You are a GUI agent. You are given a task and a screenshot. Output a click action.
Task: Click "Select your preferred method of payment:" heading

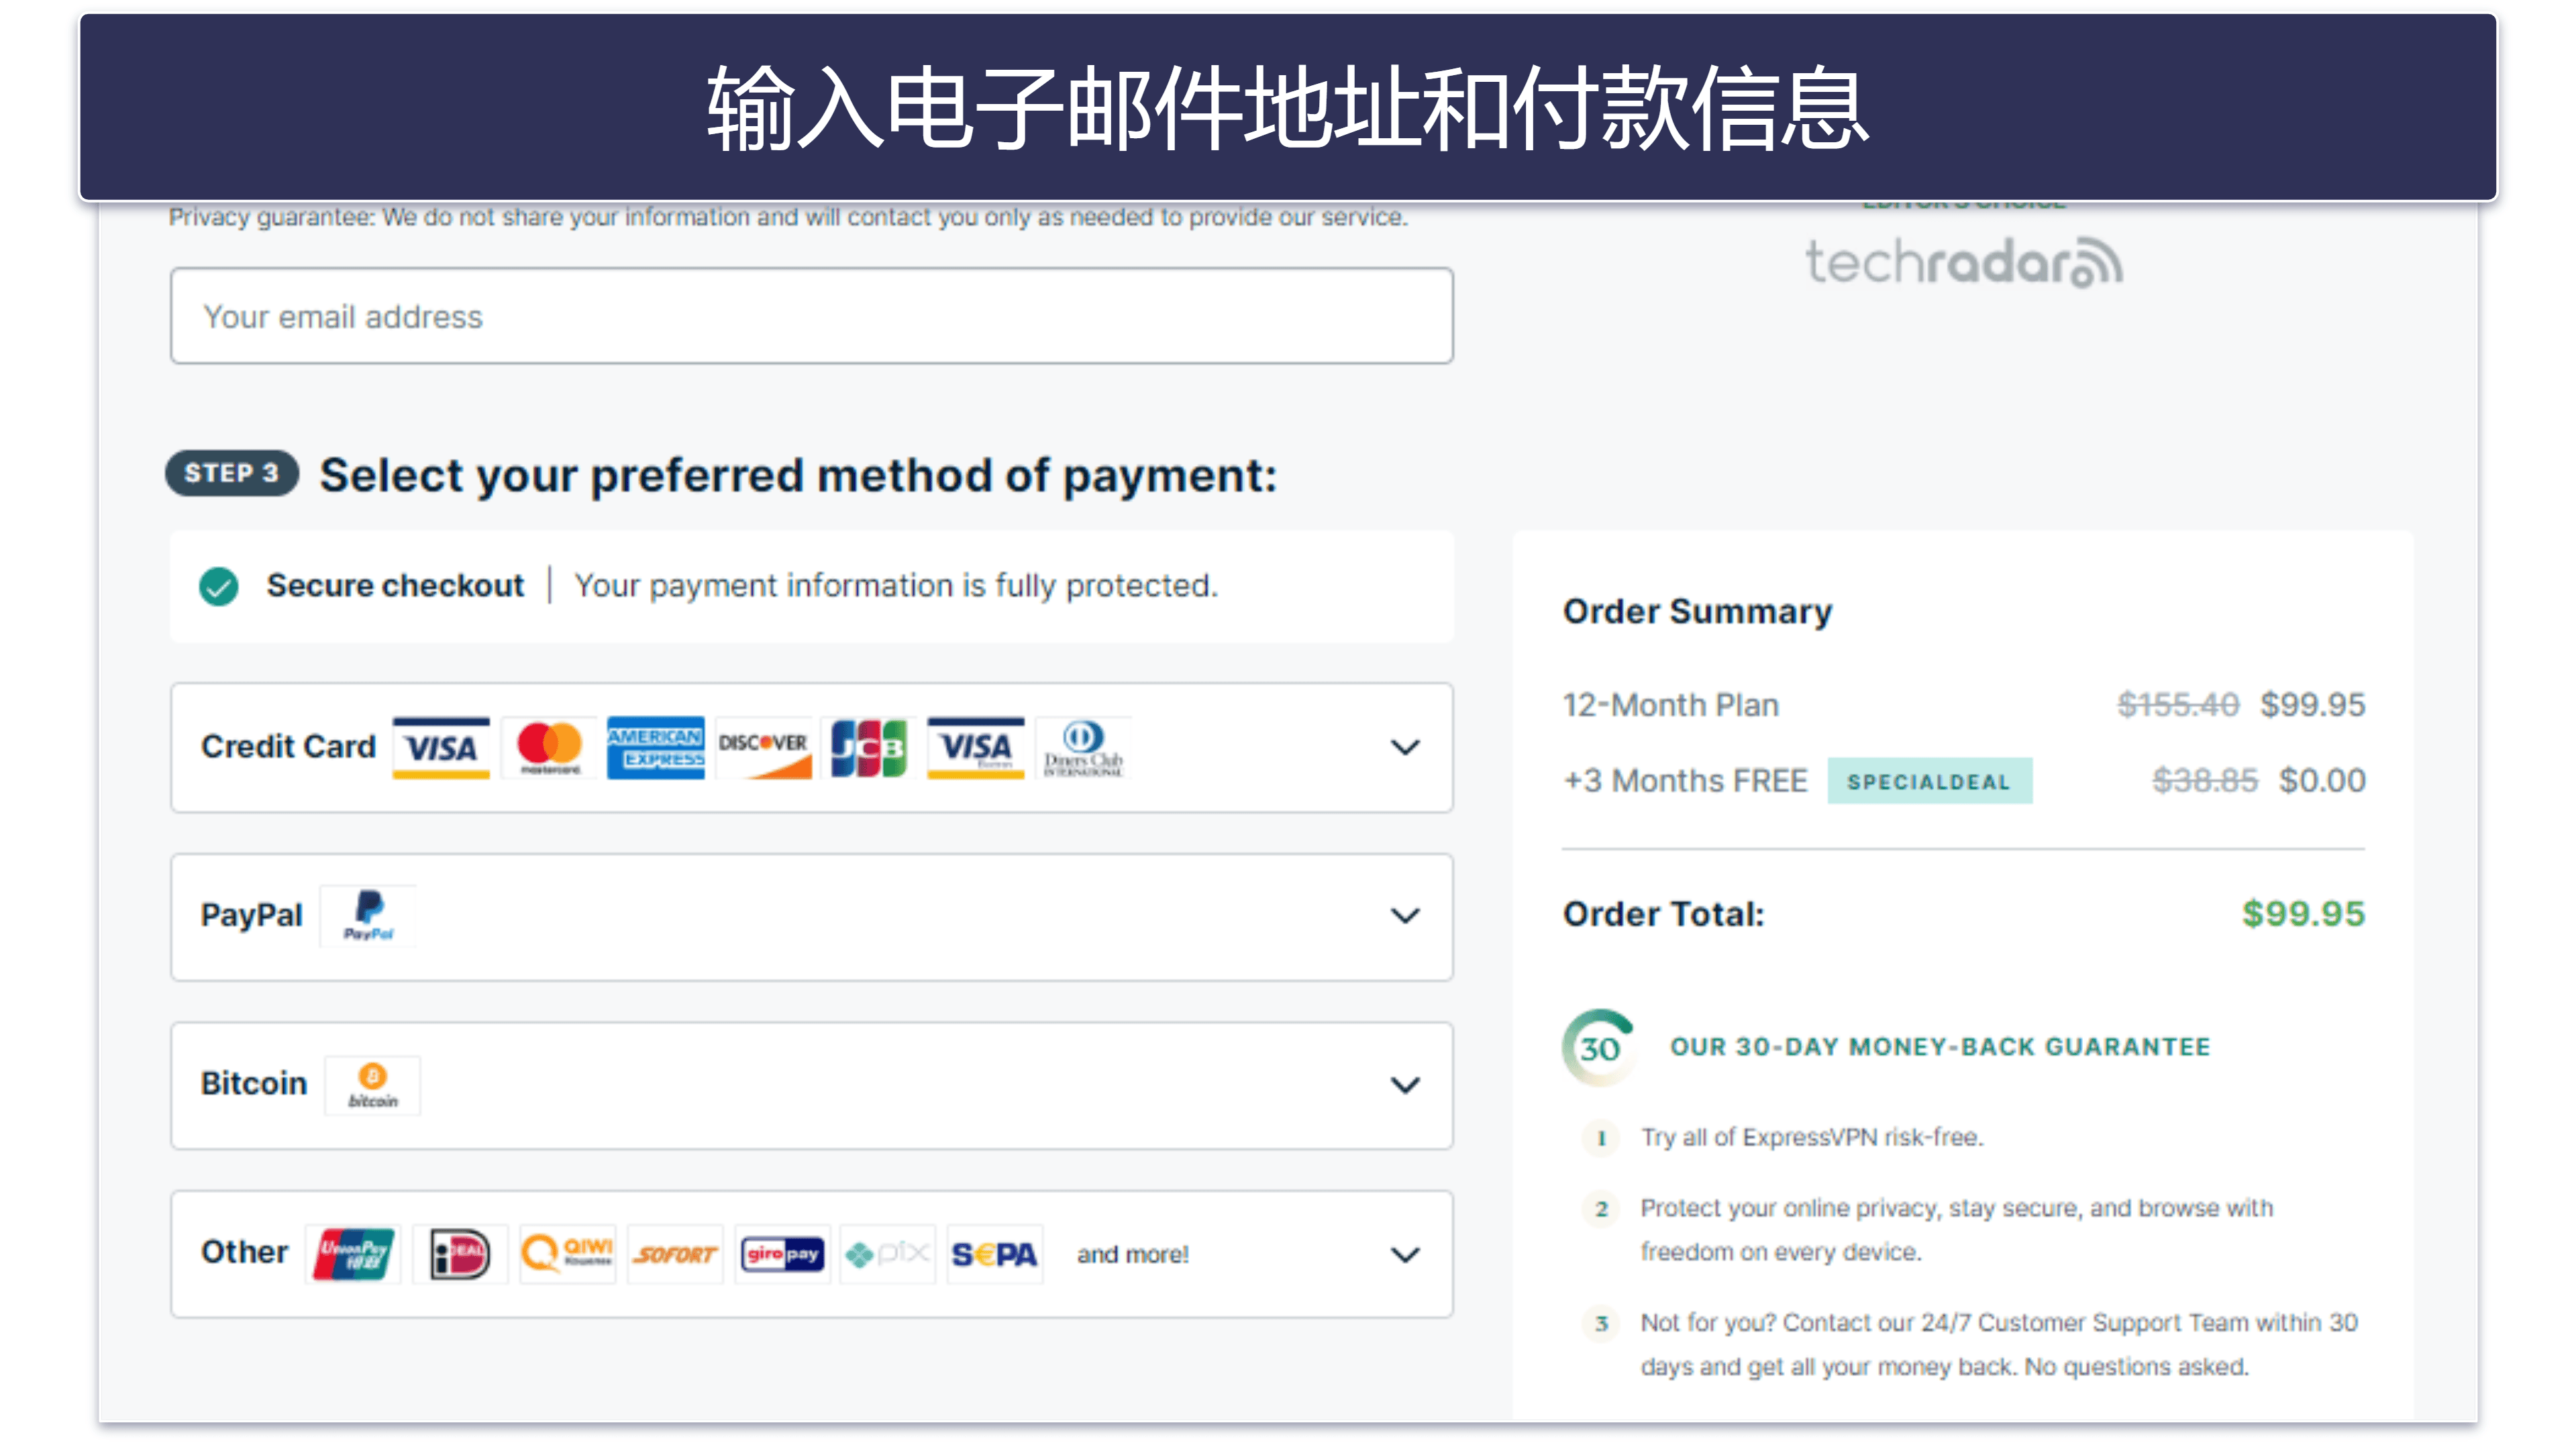click(798, 475)
